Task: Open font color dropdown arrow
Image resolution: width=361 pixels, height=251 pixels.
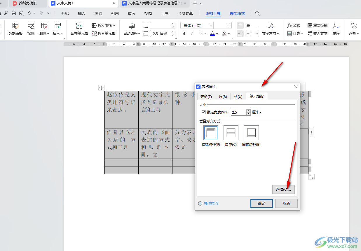Action: click(x=217, y=34)
